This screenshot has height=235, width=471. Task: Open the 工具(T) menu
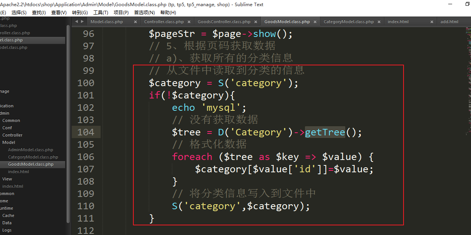point(101,13)
